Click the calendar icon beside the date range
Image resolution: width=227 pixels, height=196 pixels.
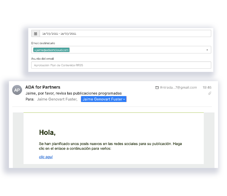[x=35, y=34]
